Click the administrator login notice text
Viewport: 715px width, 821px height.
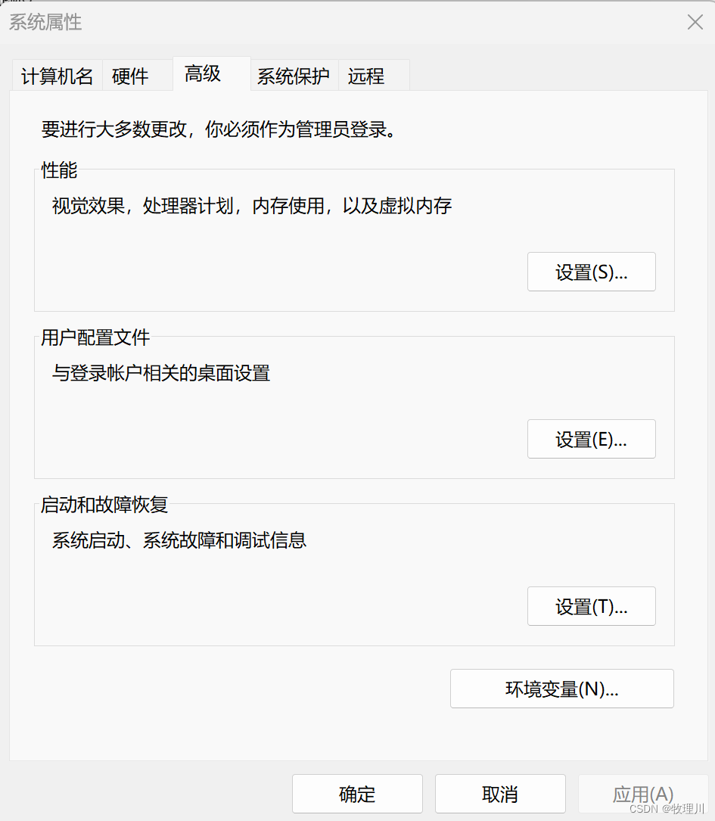219,129
